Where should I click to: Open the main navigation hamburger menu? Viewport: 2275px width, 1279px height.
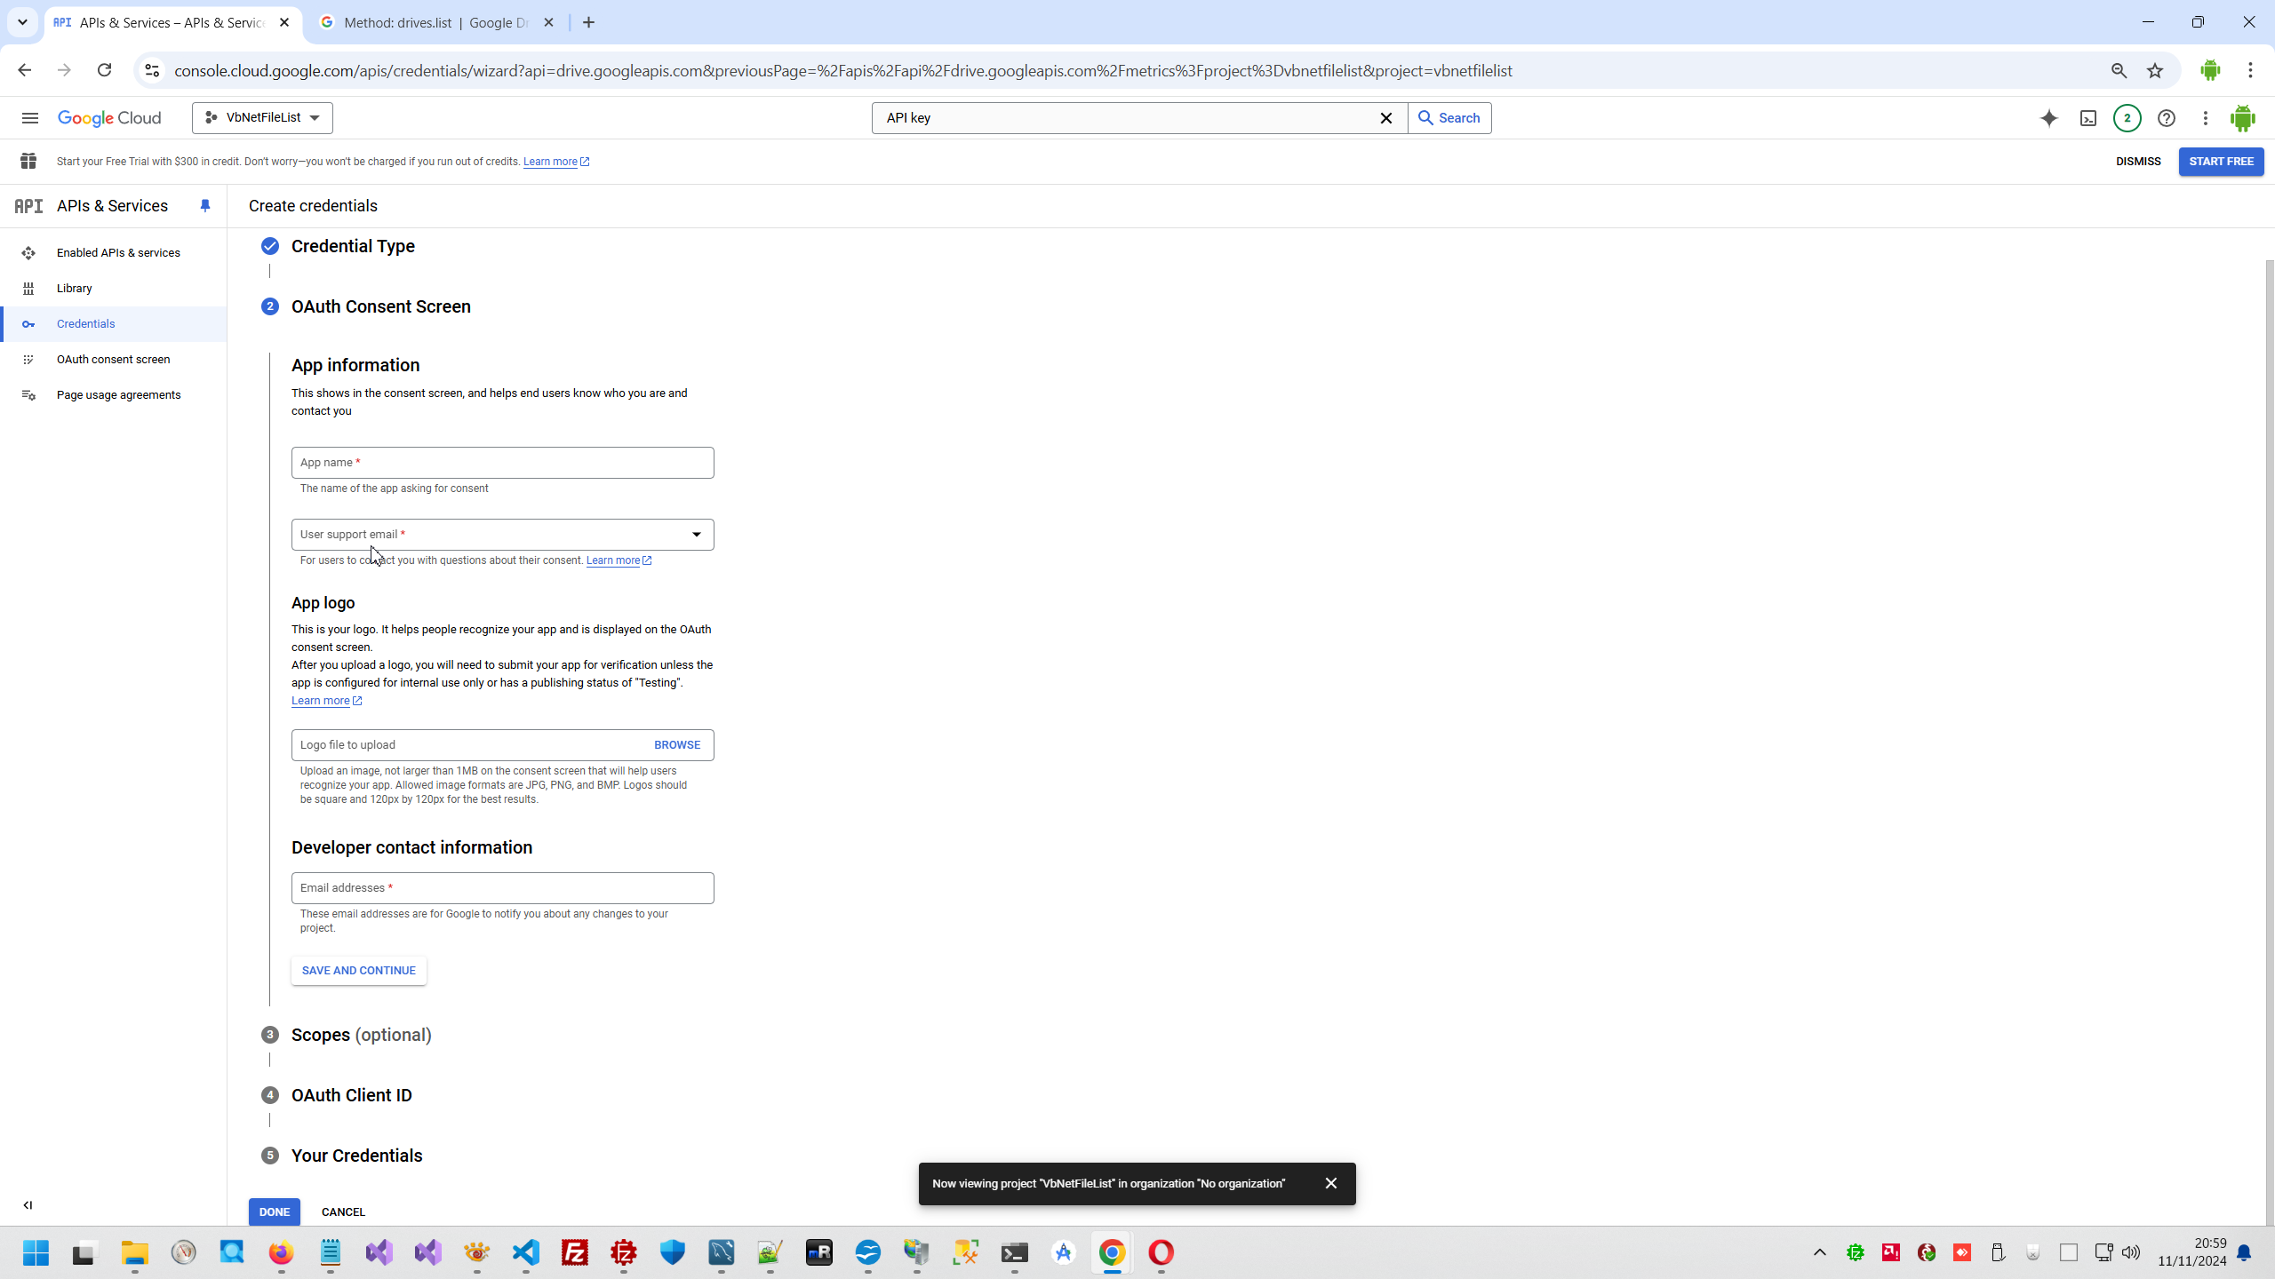pos(29,118)
